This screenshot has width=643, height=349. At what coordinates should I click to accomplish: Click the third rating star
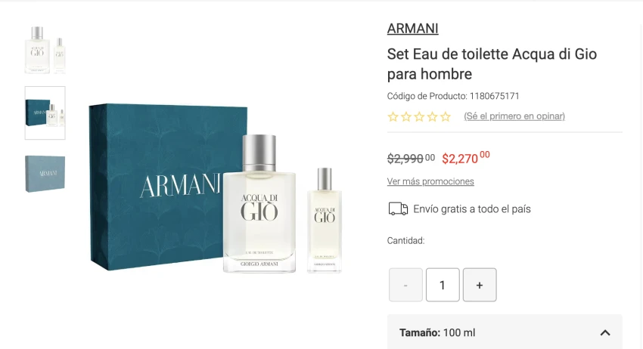pos(419,117)
